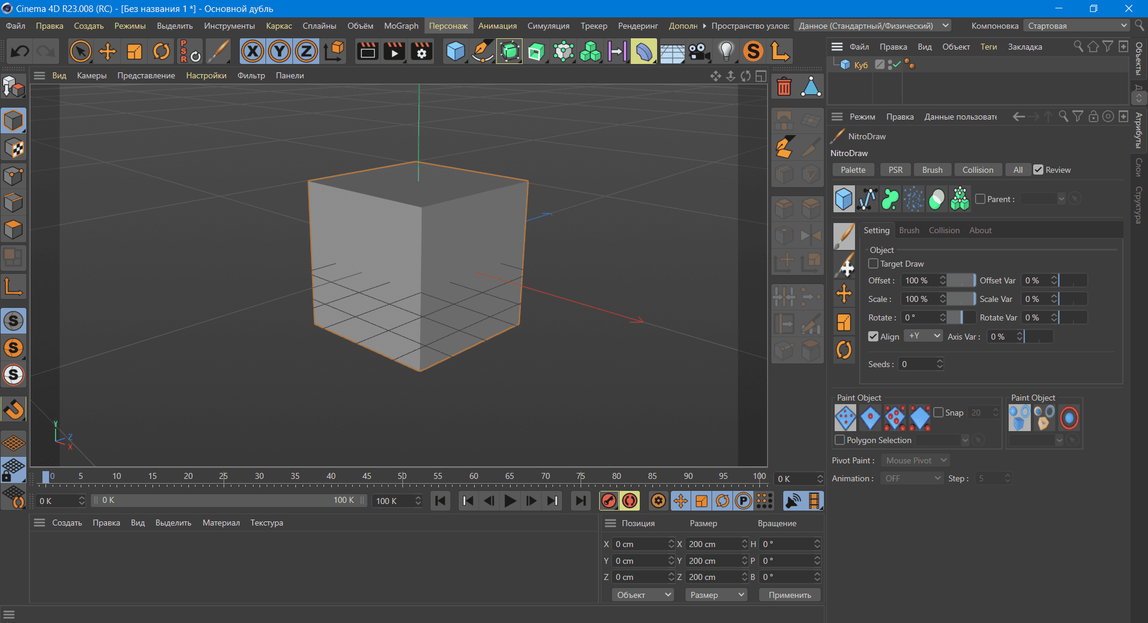
Task: Open the Объект coordinate mode dropdown
Action: point(643,595)
